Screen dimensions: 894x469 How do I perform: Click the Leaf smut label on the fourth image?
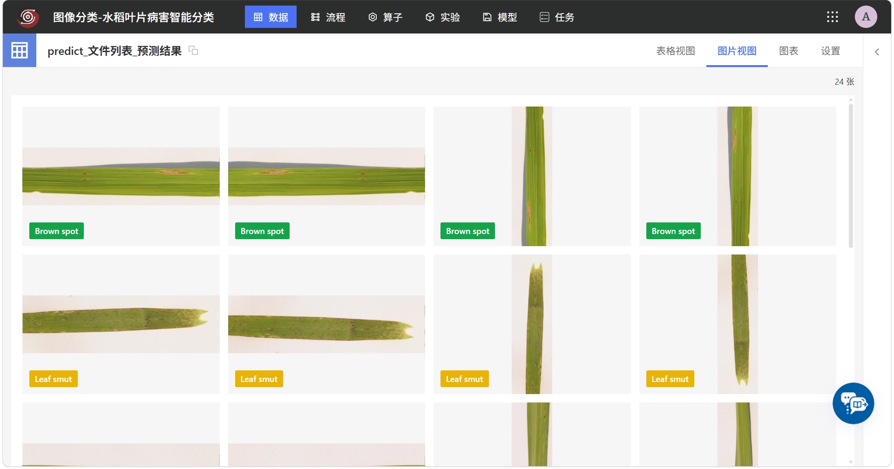tap(670, 379)
